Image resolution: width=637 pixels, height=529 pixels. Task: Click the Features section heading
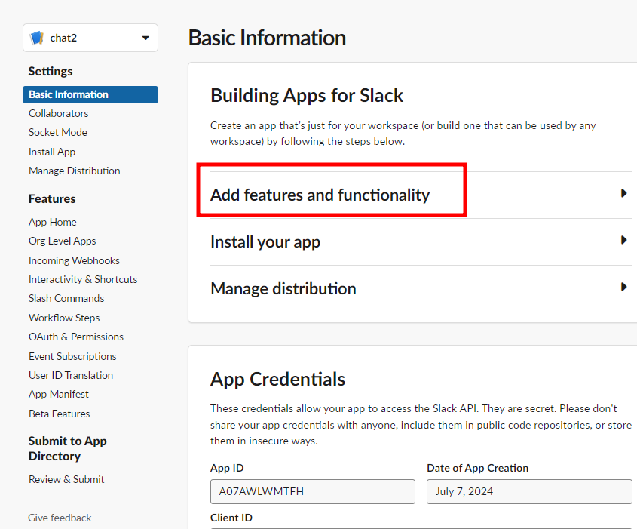(52, 198)
